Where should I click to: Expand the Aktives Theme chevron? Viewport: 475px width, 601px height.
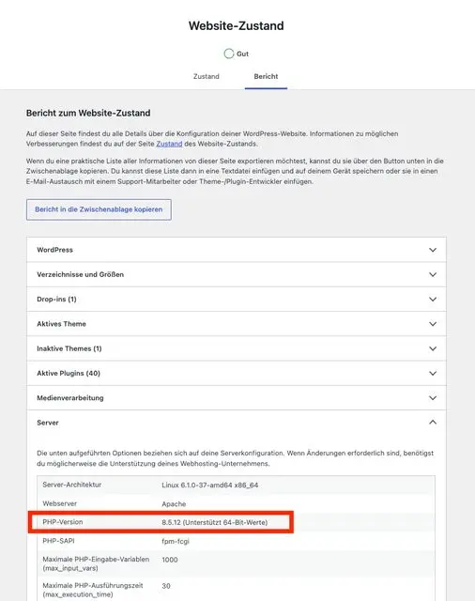(433, 324)
